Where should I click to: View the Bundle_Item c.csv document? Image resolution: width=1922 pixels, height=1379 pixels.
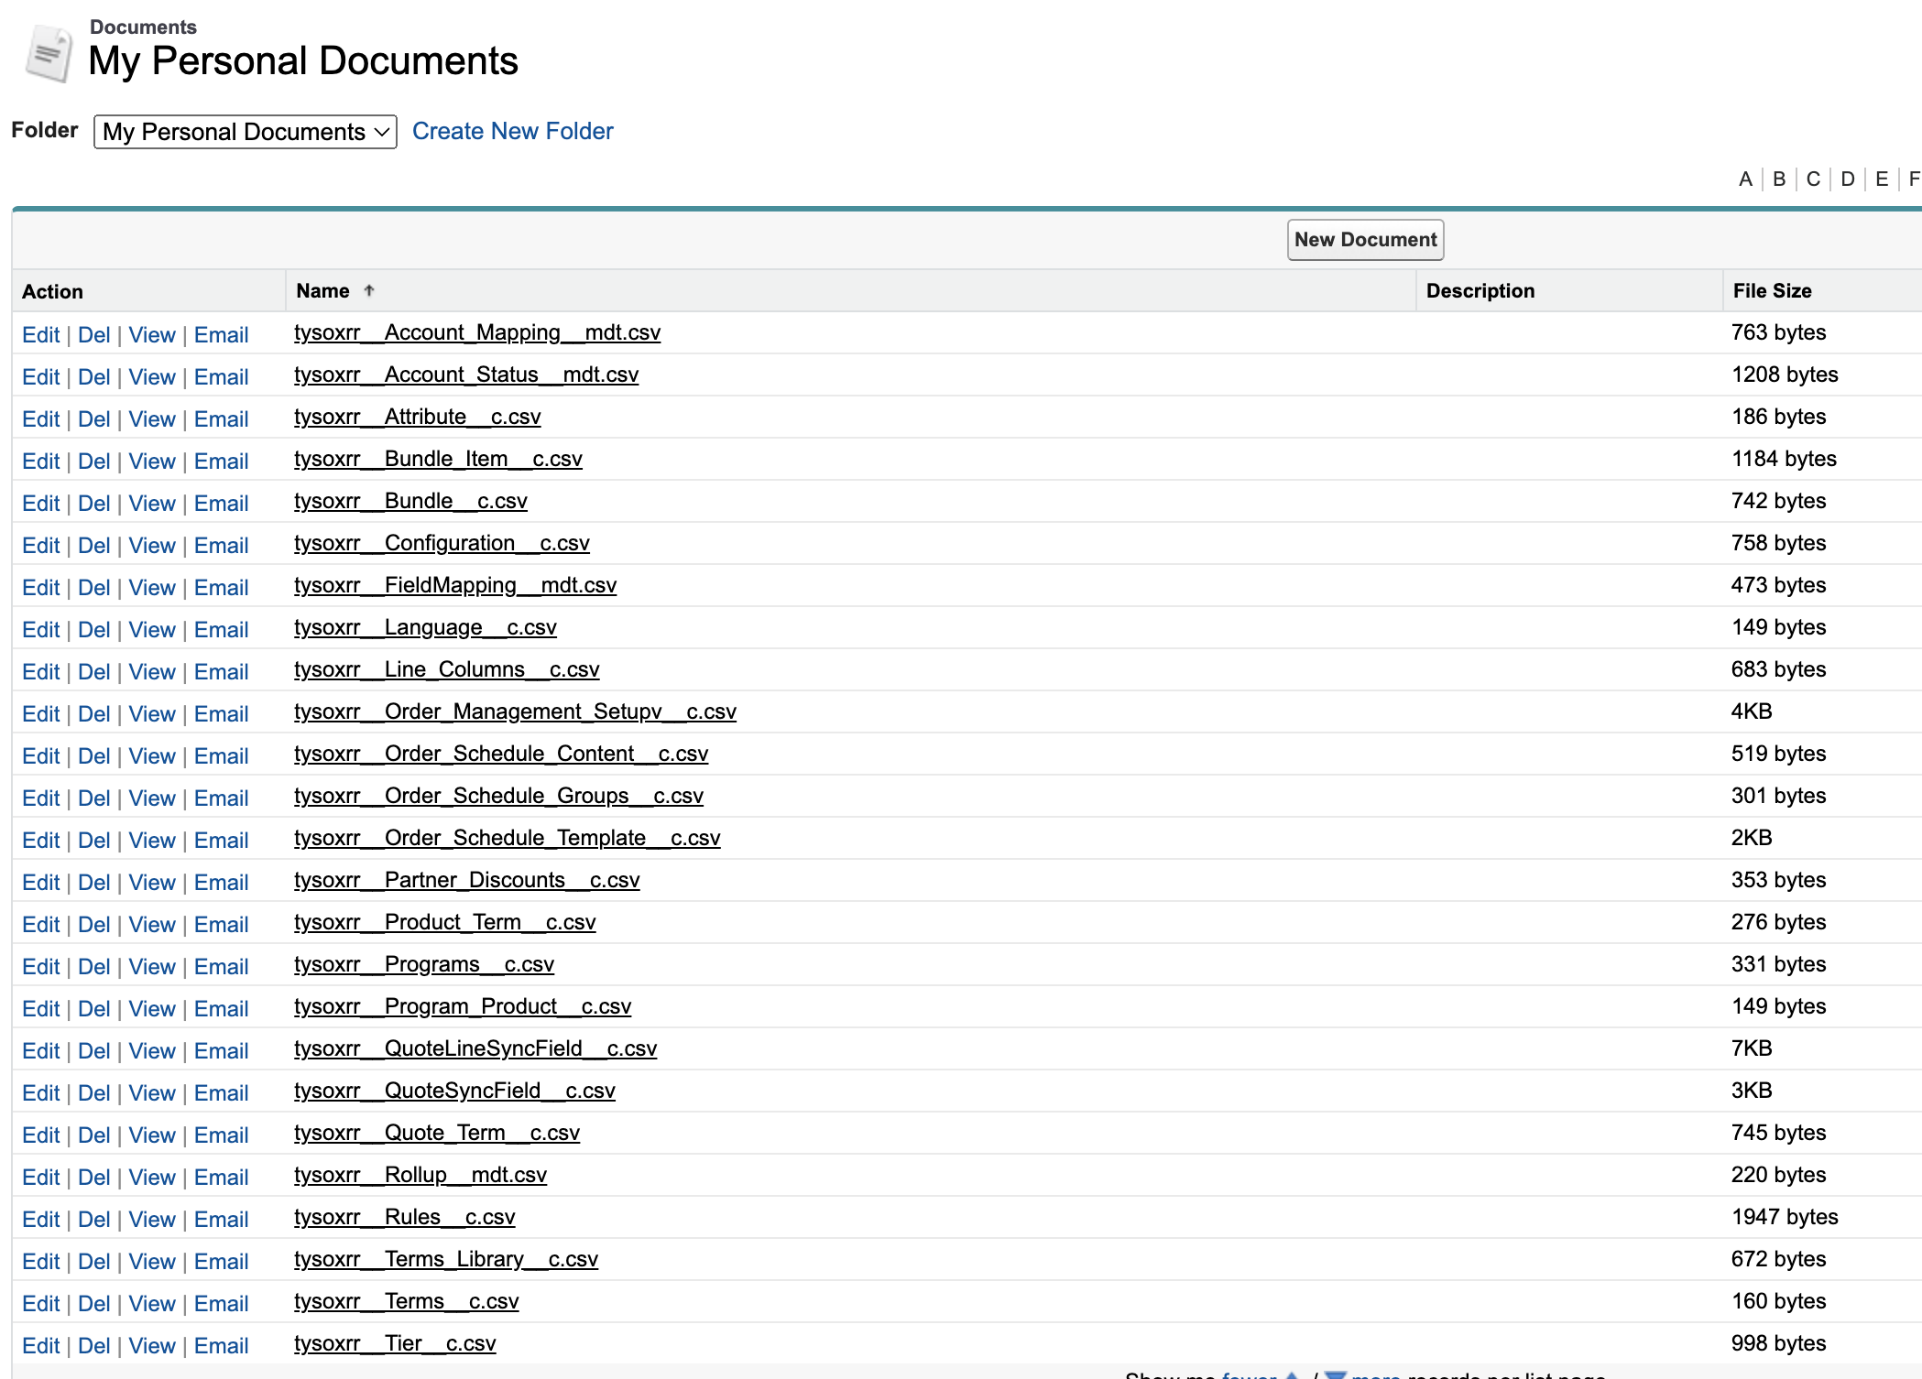click(152, 461)
